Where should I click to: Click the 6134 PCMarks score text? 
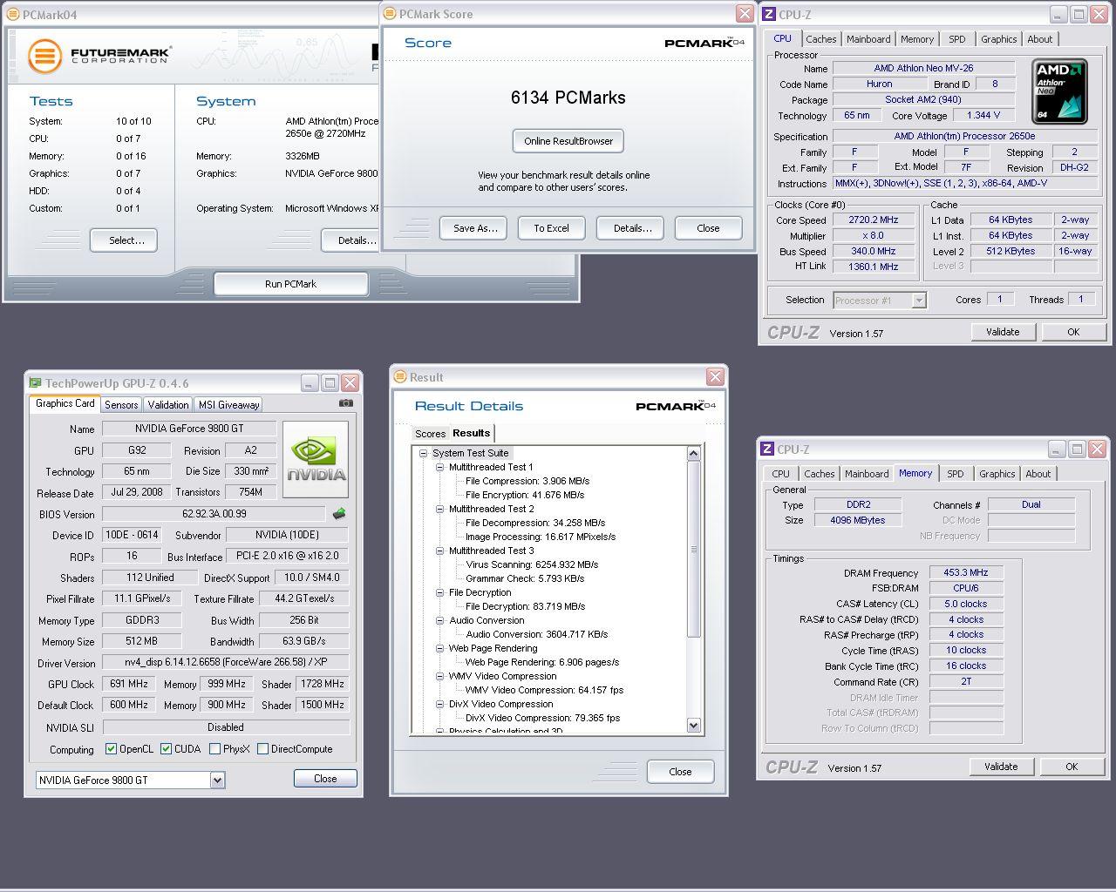click(x=568, y=98)
